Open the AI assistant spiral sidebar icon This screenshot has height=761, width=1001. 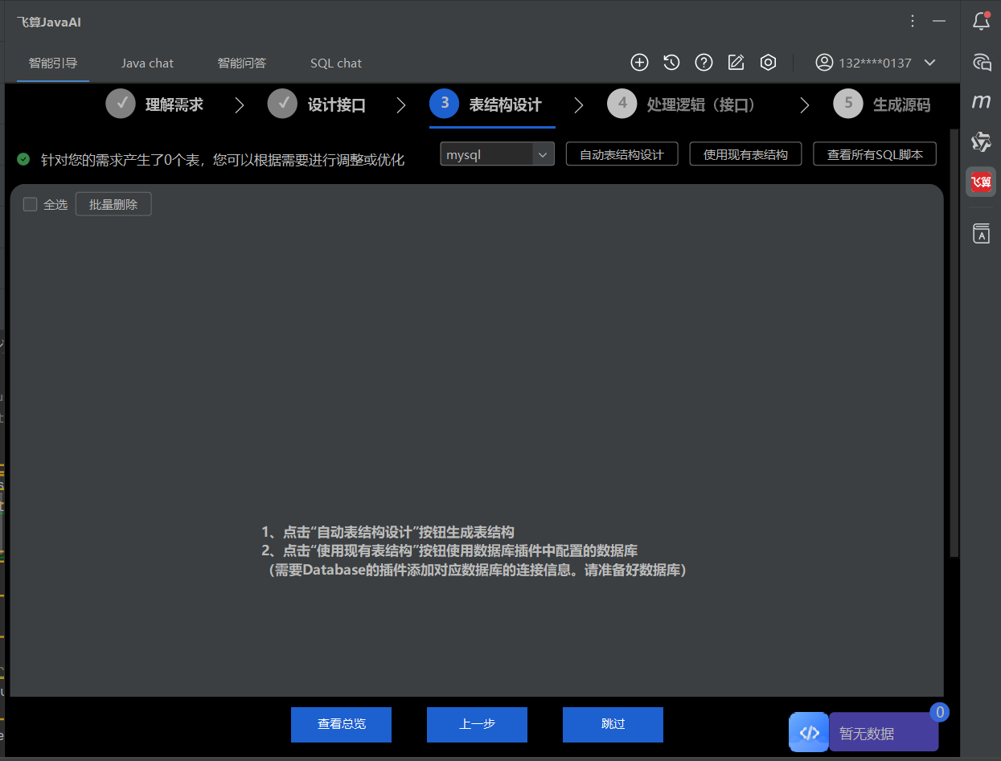click(x=981, y=62)
